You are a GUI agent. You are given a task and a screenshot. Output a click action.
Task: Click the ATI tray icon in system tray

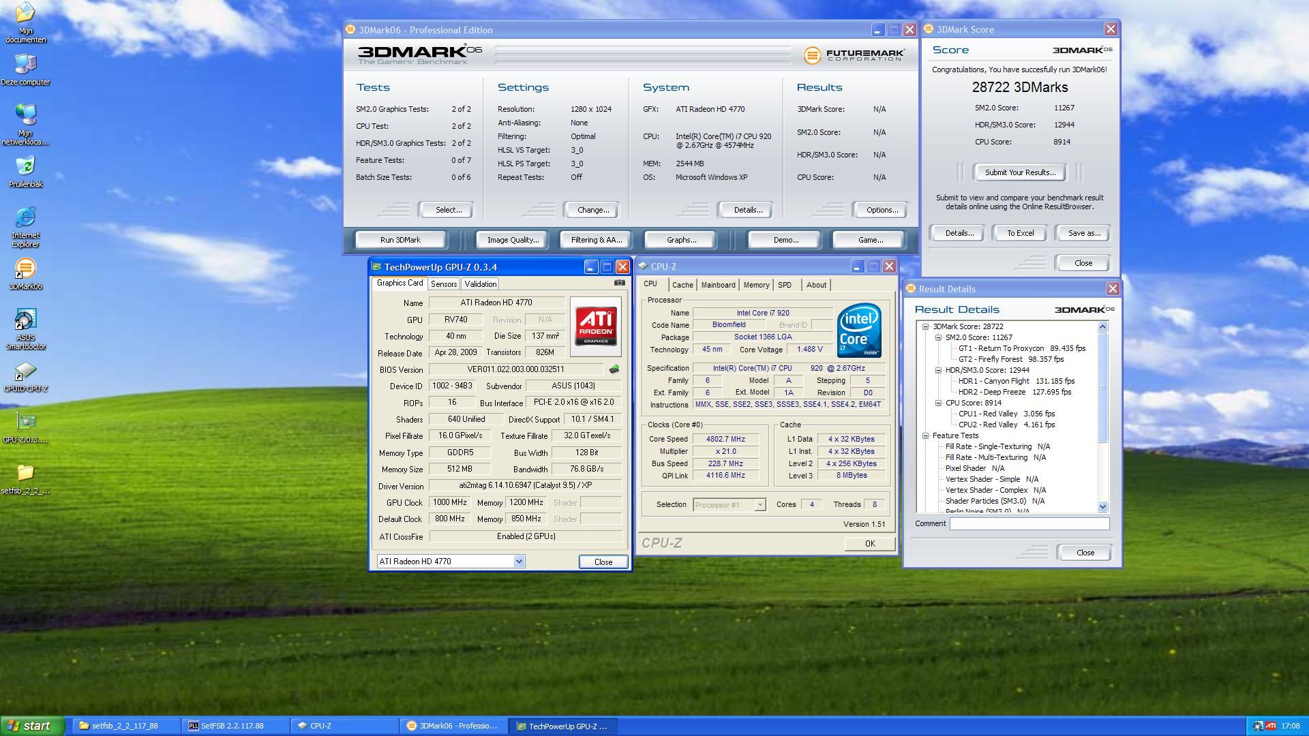click(x=1271, y=726)
